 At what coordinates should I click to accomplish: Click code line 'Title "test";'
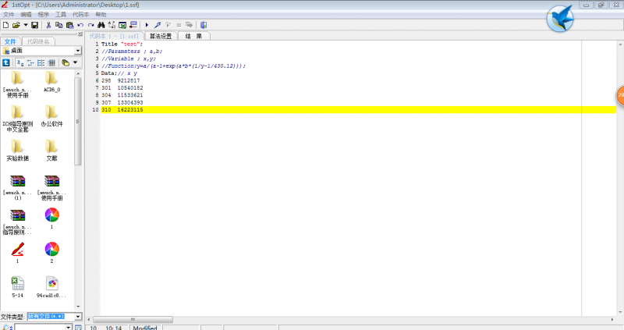click(x=122, y=44)
